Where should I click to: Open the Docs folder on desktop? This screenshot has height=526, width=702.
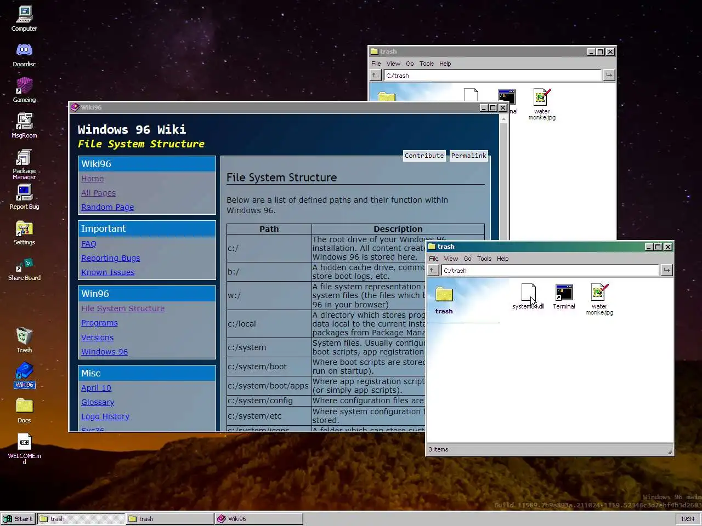pyautogui.click(x=24, y=410)
